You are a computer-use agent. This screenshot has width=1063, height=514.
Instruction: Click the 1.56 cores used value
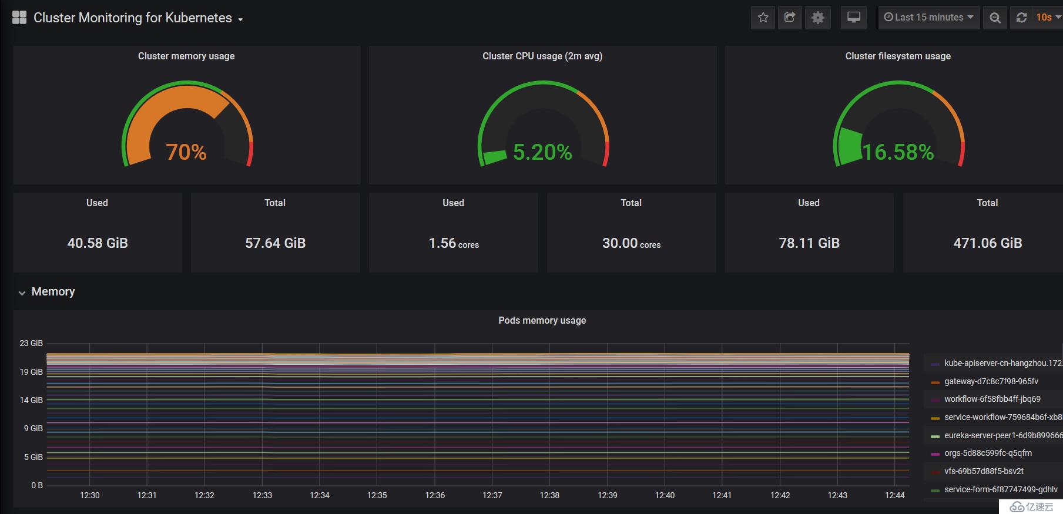454,243
